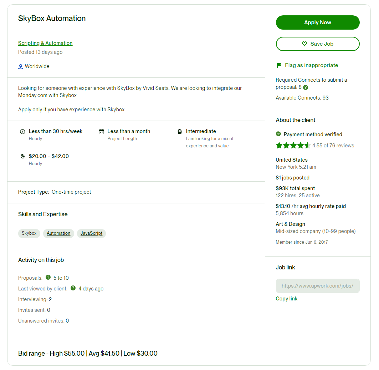Click Unanswered invites: 0 entry
The image size is (379, 370).
[x=43, y=321]
